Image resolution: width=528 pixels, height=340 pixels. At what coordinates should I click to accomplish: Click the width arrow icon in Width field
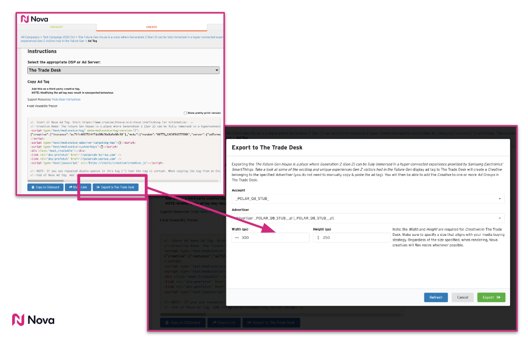click(237, 238)
